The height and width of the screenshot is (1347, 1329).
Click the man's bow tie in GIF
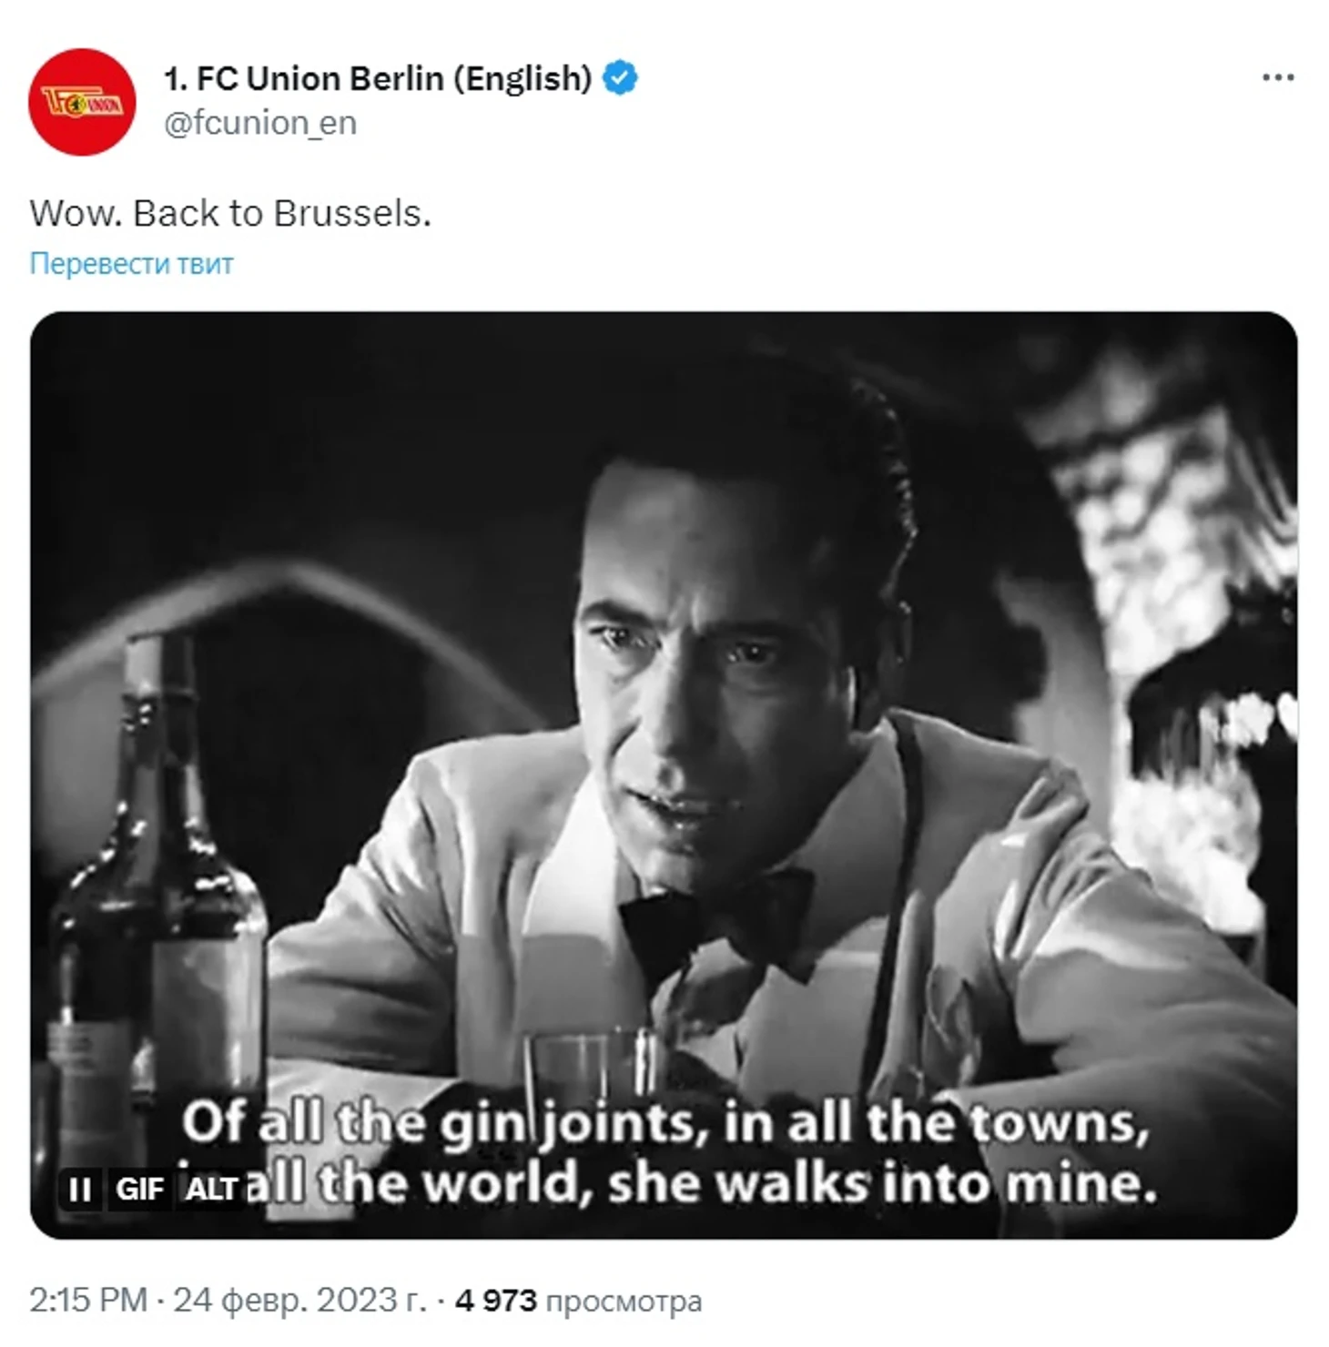[x=715, y=921]
